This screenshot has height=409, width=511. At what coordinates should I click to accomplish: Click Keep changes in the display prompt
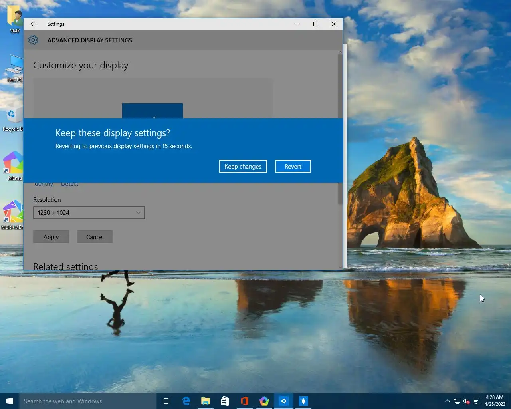tap(243, 166)
